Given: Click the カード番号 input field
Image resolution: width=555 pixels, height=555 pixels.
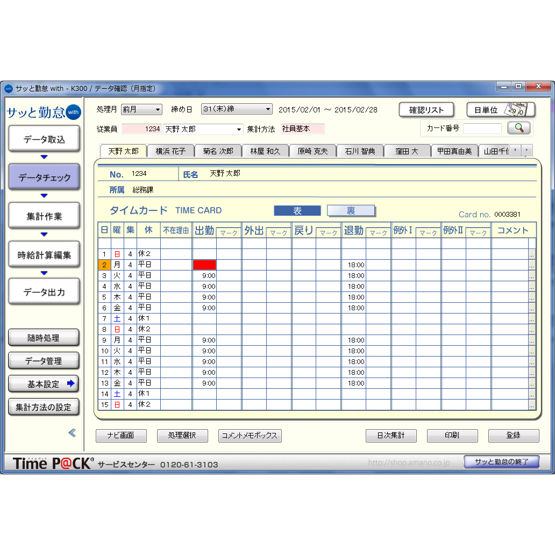Looking at the screenshot, I should point(482,129).
